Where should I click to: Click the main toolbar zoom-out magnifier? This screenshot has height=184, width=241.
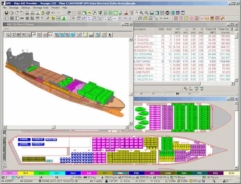147,13
